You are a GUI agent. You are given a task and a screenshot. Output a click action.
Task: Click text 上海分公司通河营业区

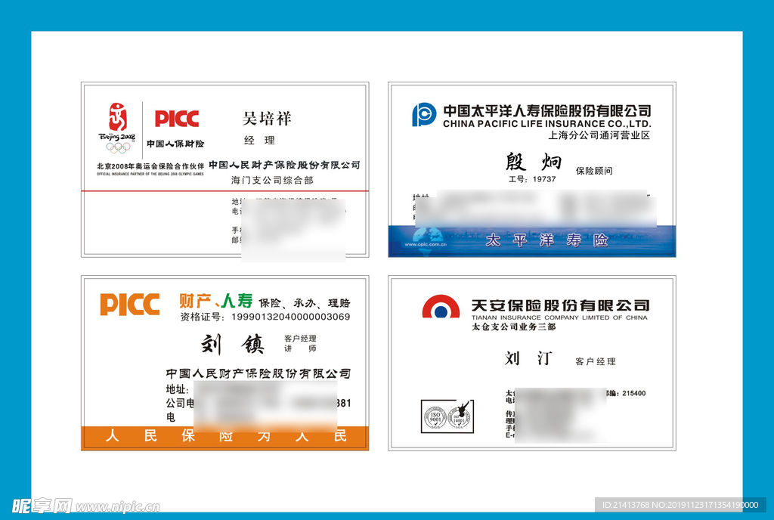pyautogui.click(x=599, y=135)
